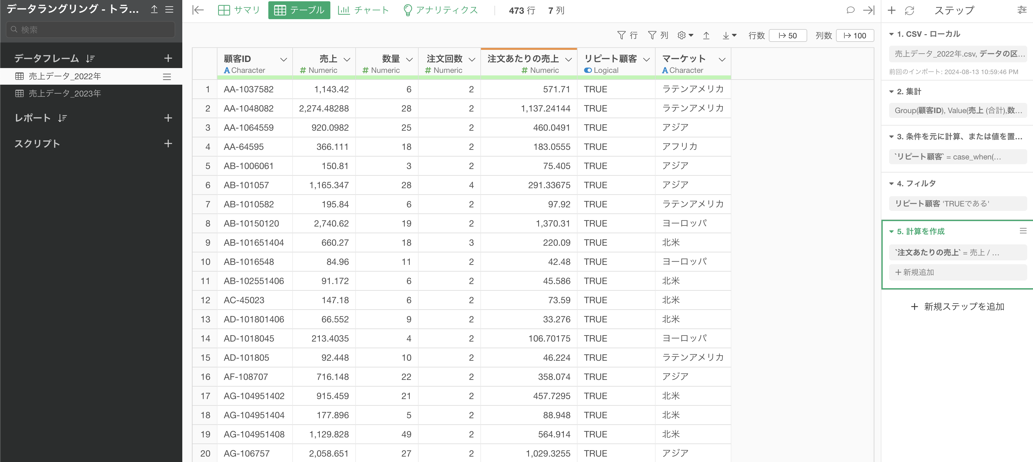Open the project hamburger menu
Screen dimensions: 1033x462
(169, 9)
